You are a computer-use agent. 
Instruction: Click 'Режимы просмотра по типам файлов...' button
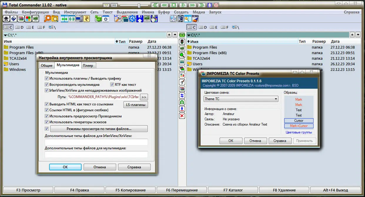coord(99,129)
